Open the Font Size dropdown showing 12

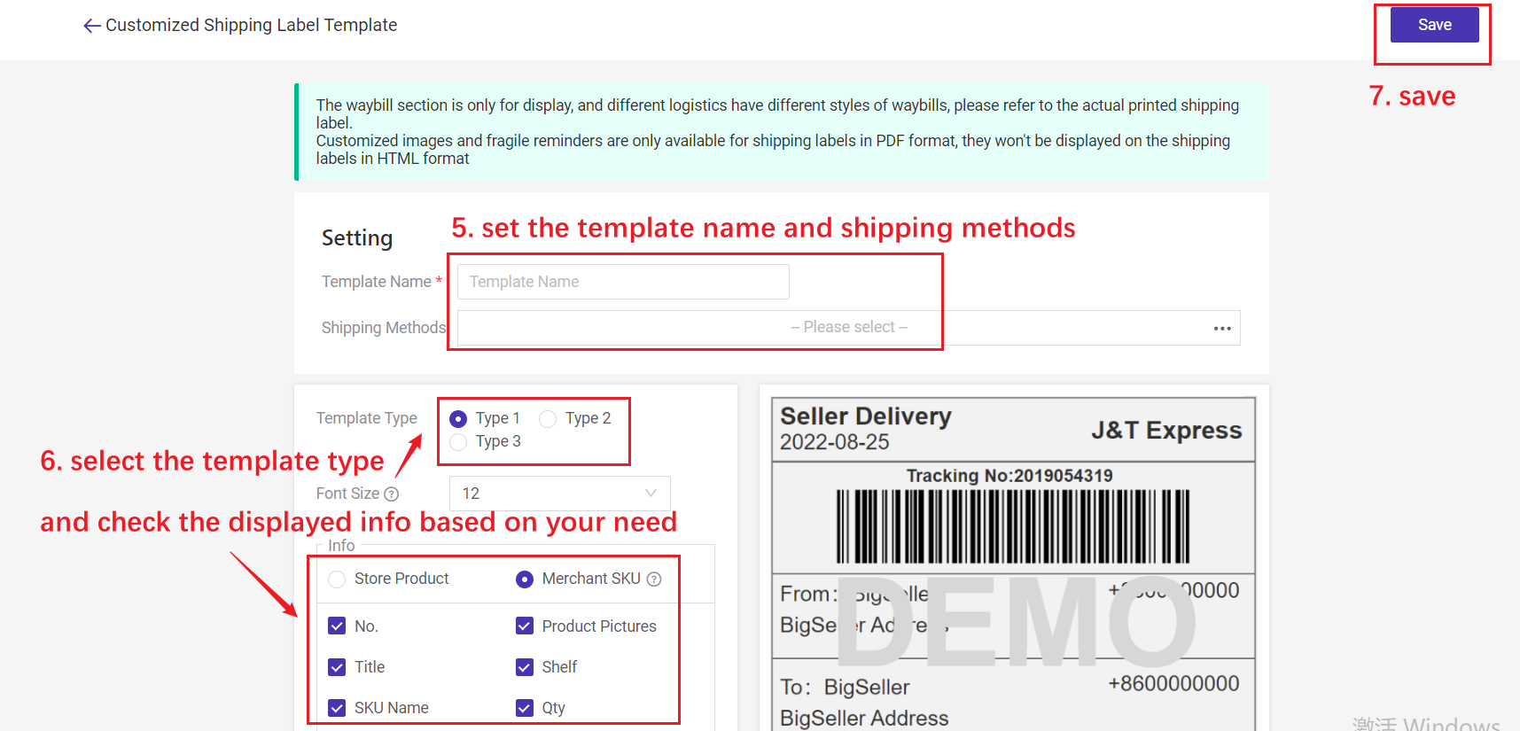[559, 494]
